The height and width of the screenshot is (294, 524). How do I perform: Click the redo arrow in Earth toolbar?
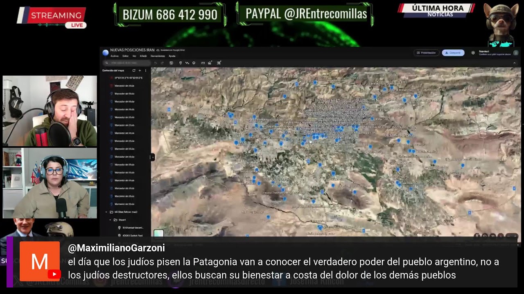pyautogui.click(x=162, y=63)
